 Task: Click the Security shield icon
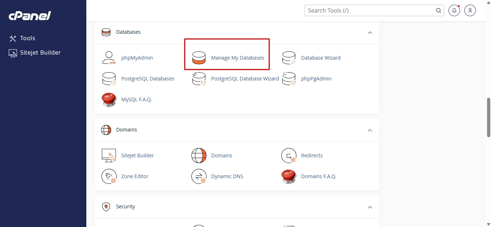pyautogui.click(x=106, y=207)
